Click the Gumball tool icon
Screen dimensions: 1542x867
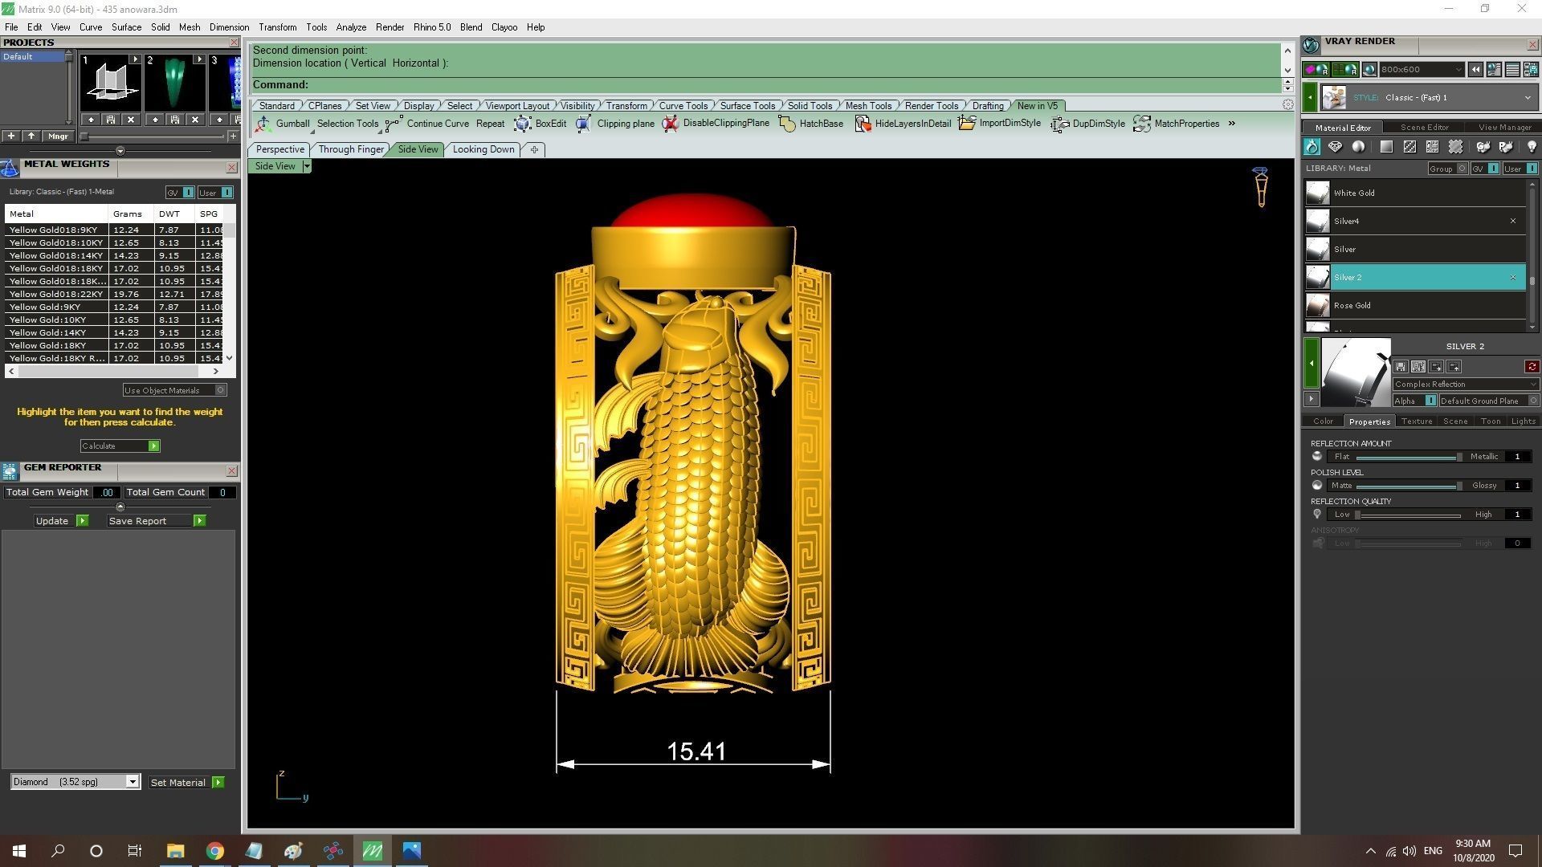click(263, 124)
